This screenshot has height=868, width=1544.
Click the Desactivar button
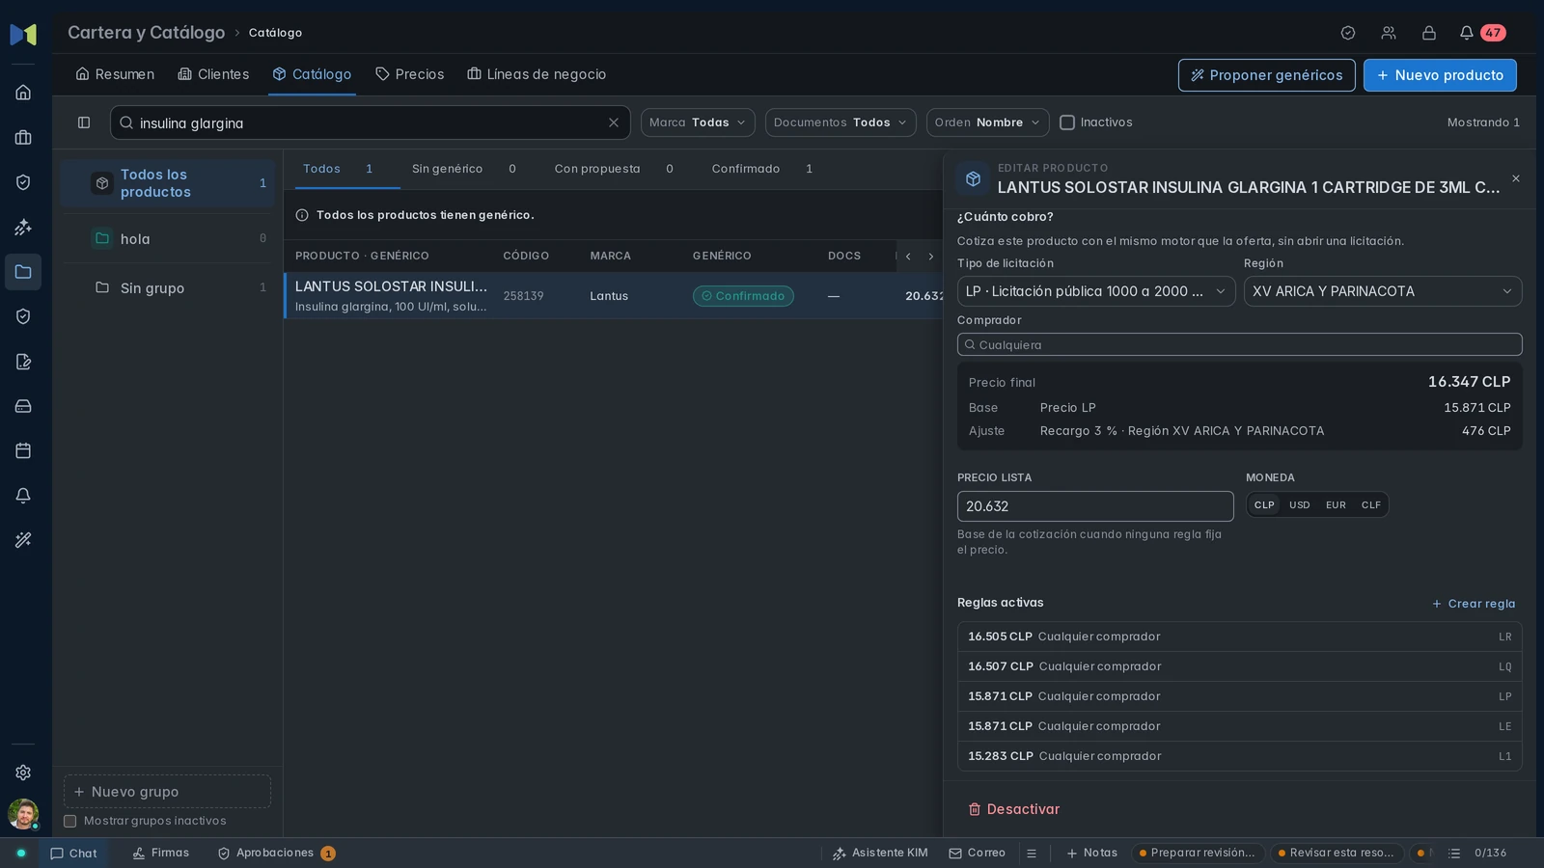pyautogui.click(x=1014, y=809)
